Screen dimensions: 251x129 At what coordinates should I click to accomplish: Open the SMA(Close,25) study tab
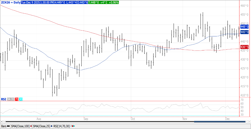coord(41,126)
